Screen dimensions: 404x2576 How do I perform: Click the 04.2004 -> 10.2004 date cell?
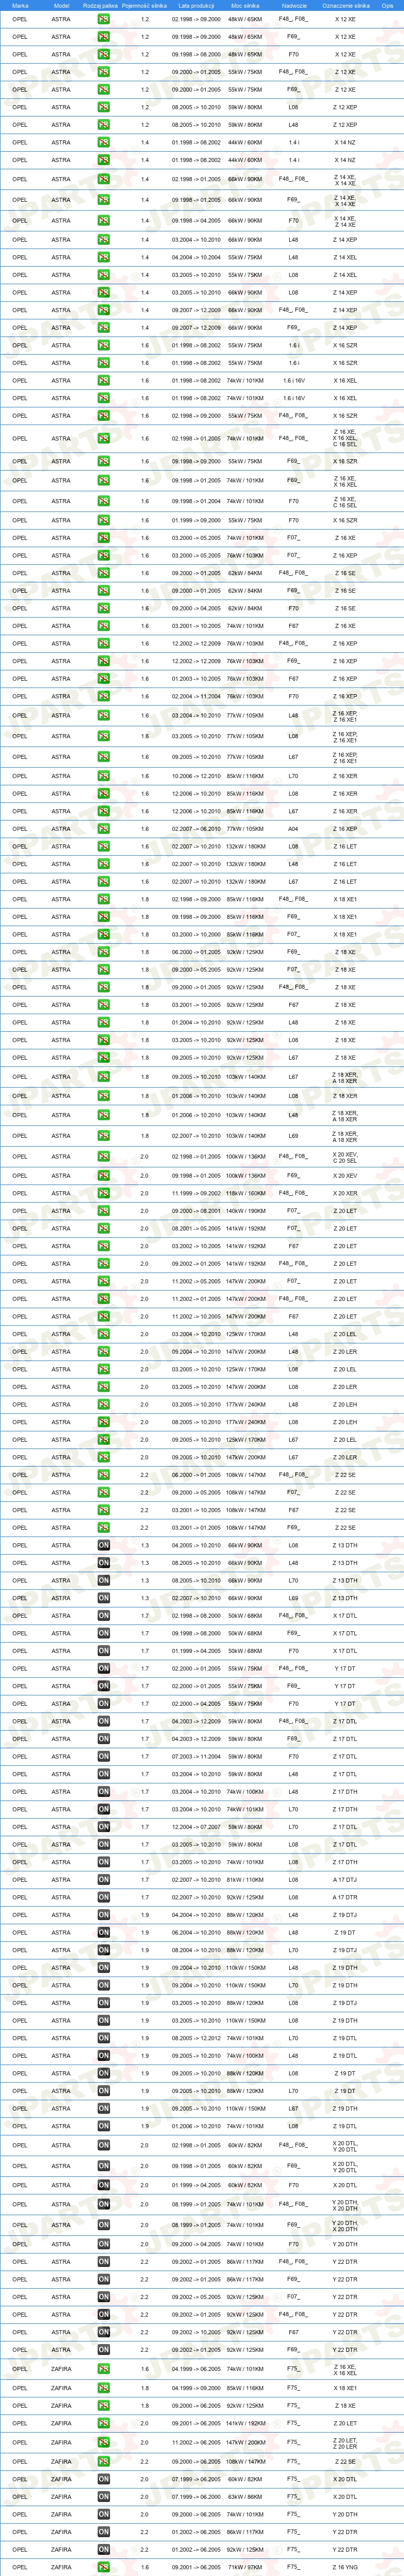click(x=195, y=257)
